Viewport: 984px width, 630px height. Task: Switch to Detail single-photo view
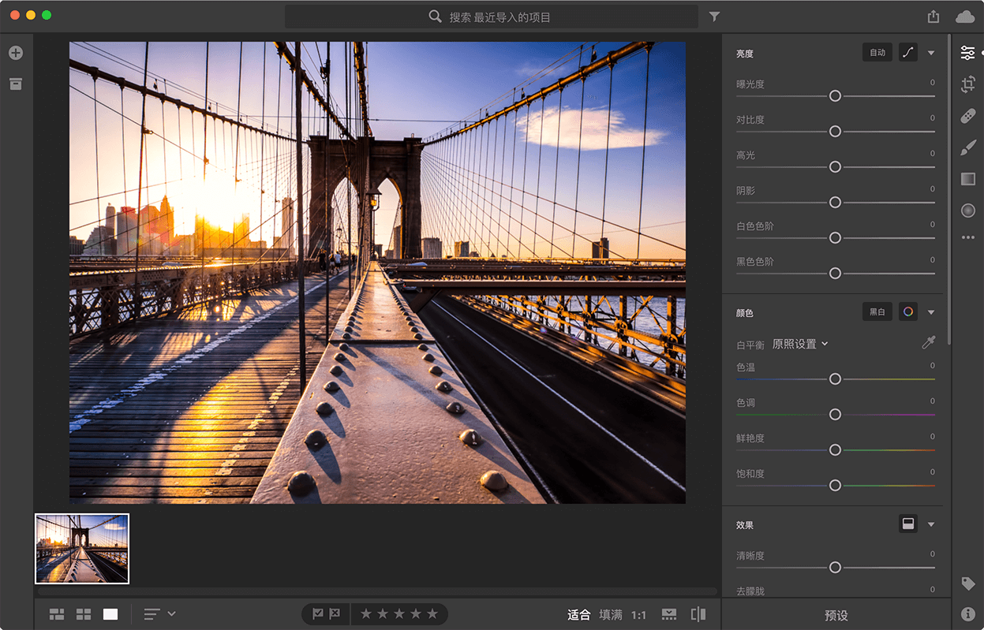click(x=110, y=614)
